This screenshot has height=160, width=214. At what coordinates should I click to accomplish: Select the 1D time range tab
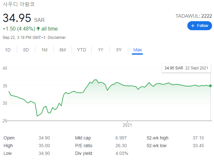point(8,50)
